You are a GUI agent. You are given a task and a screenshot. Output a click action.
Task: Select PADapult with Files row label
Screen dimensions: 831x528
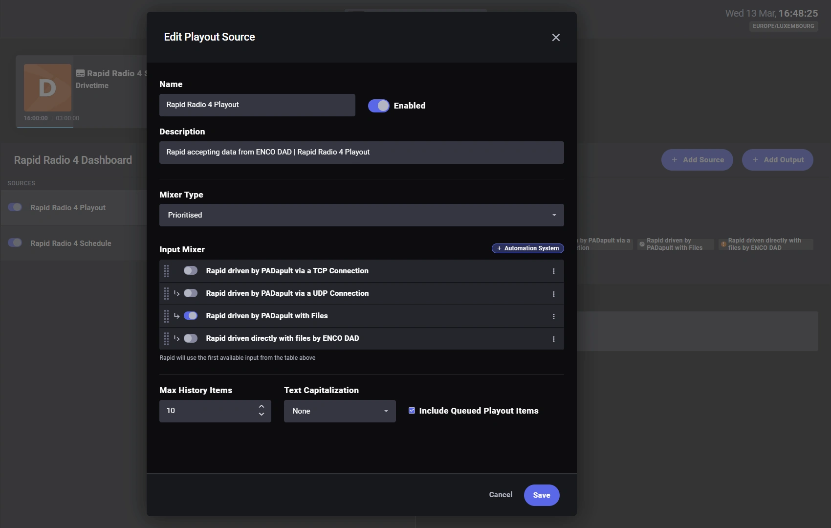coord(267,316)
